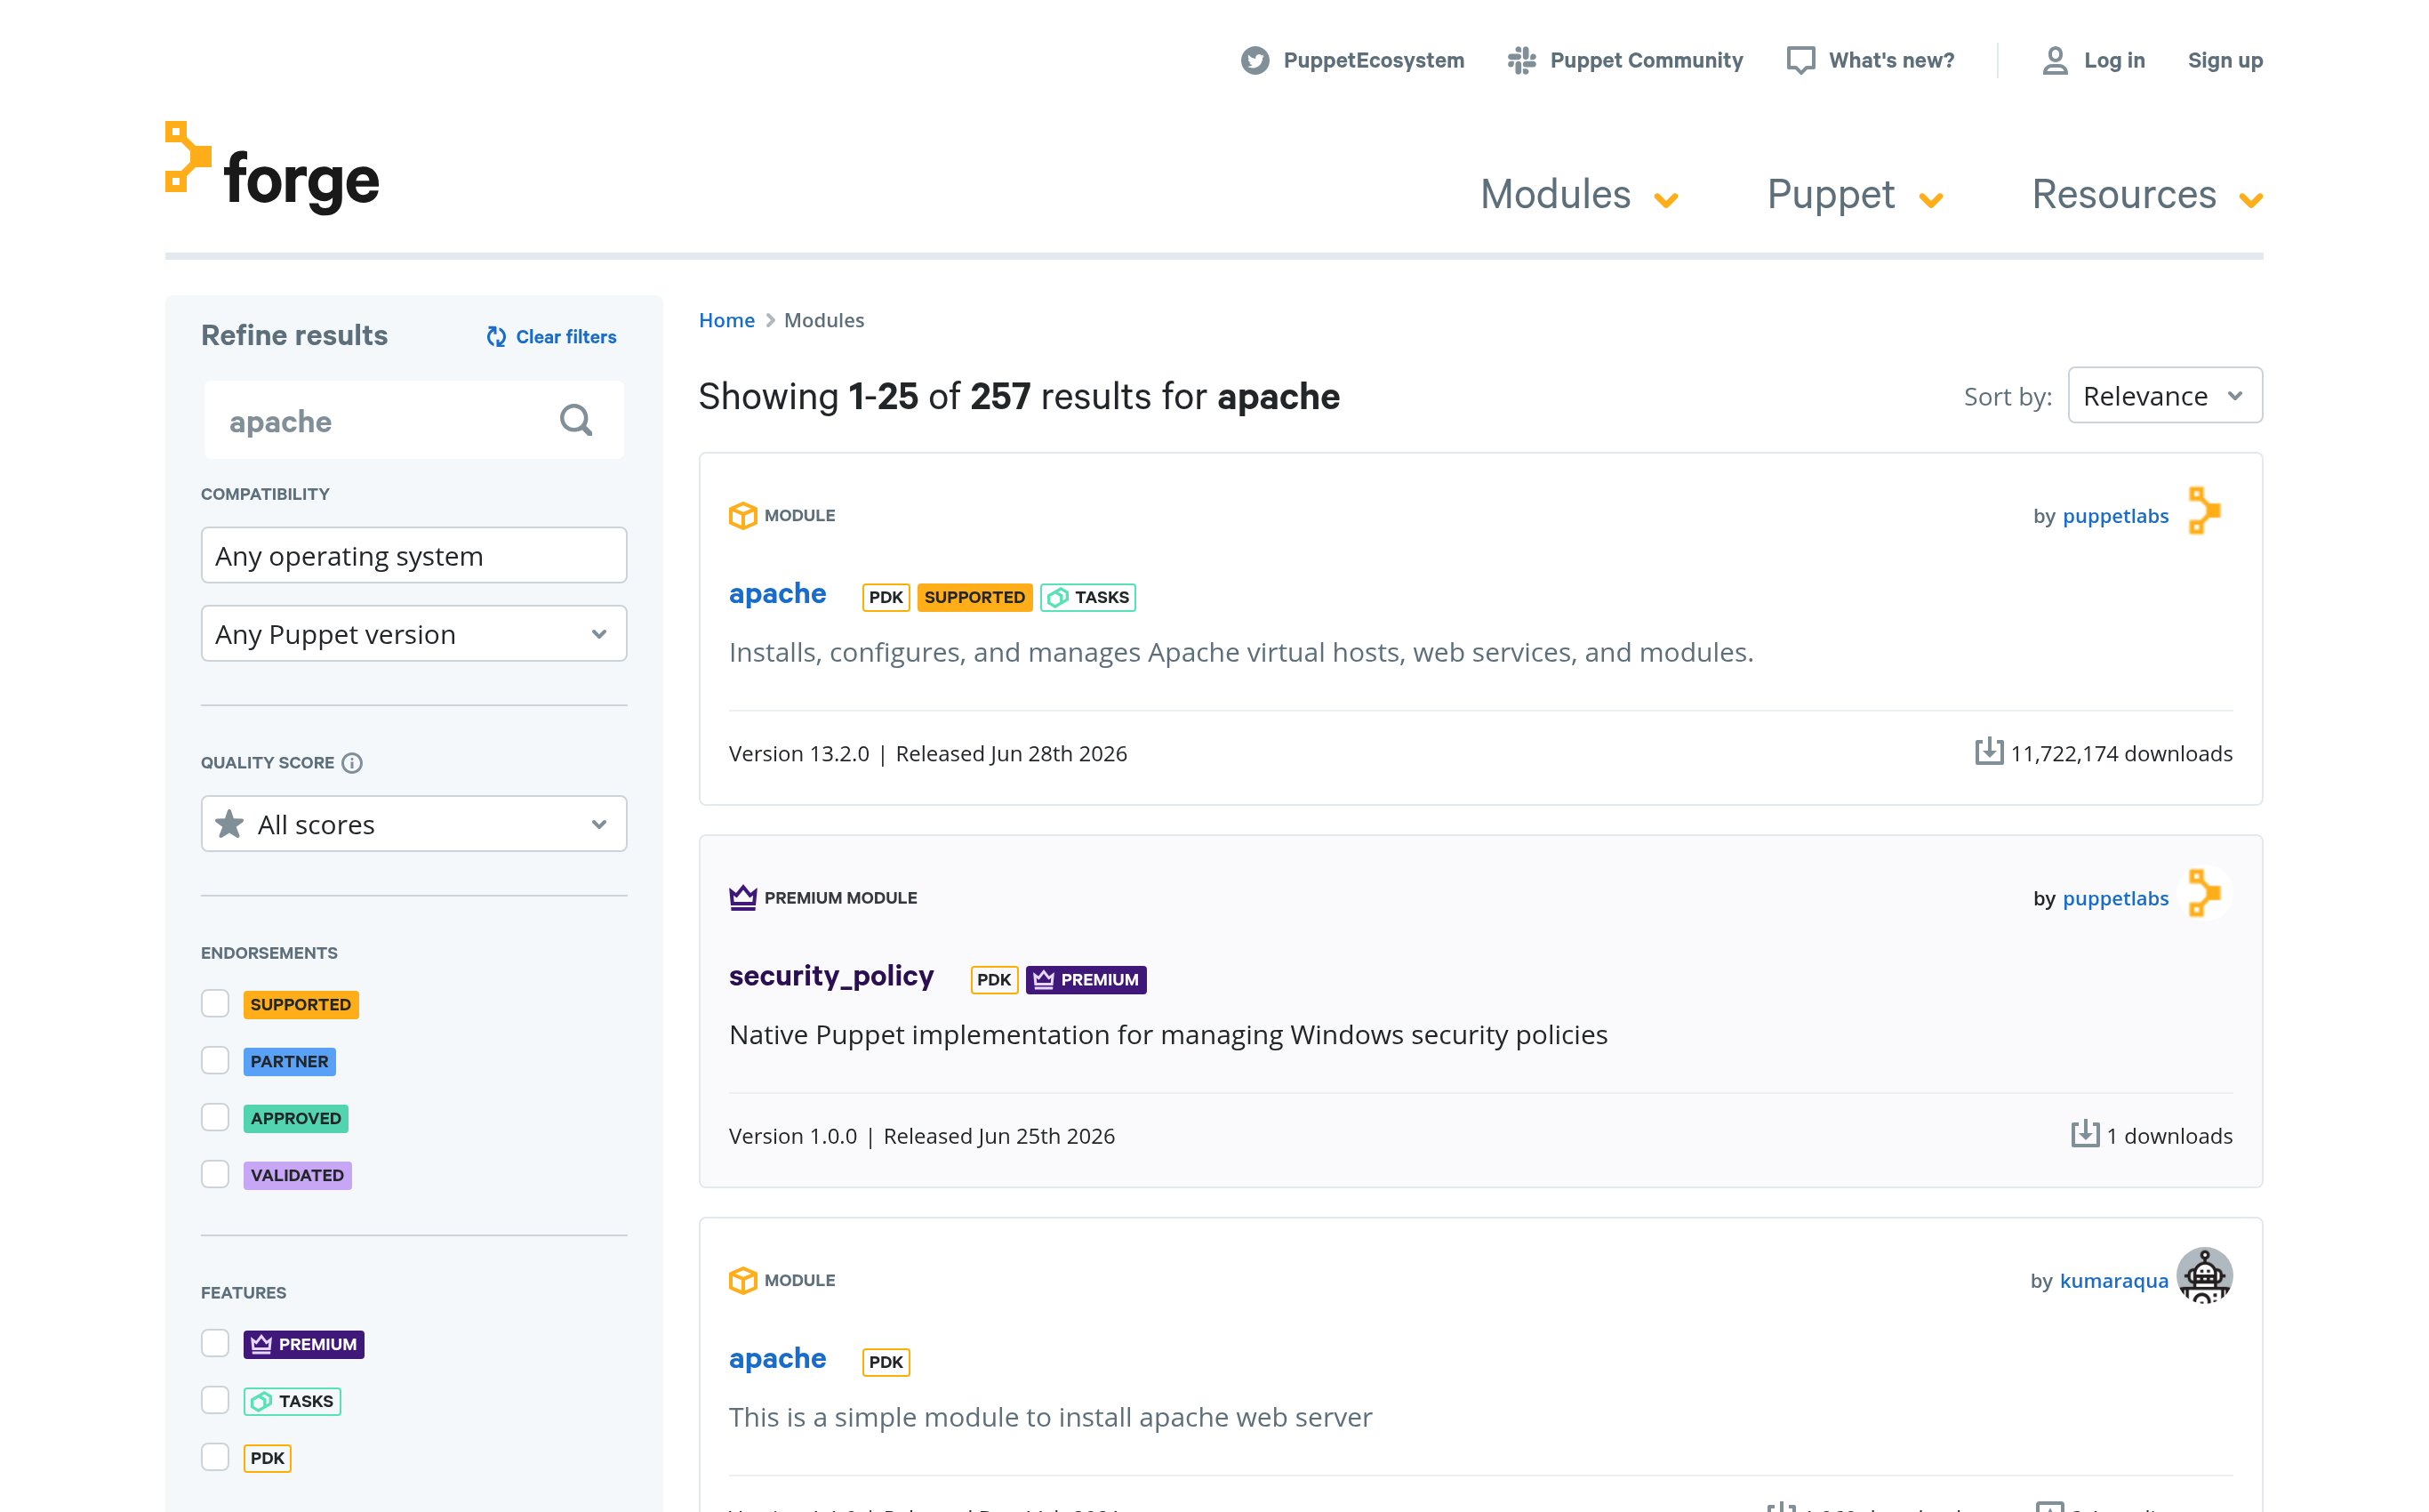This screenshot has width=2429, height=1512.
Task: Open the Puppet navigation menu
Action: 1831,194
